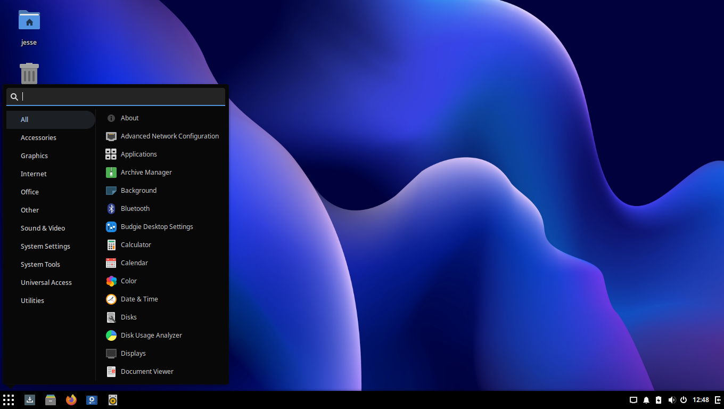Launch Advanced Network Configuration icon
This screenshot has width=724, height=409.
coord(111,136)
